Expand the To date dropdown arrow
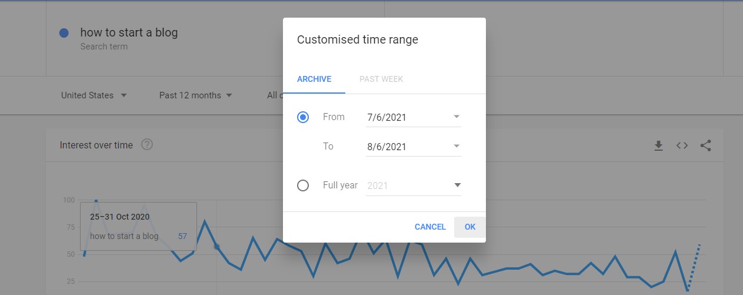The image size is (743, 295). [x=457, y=146]
